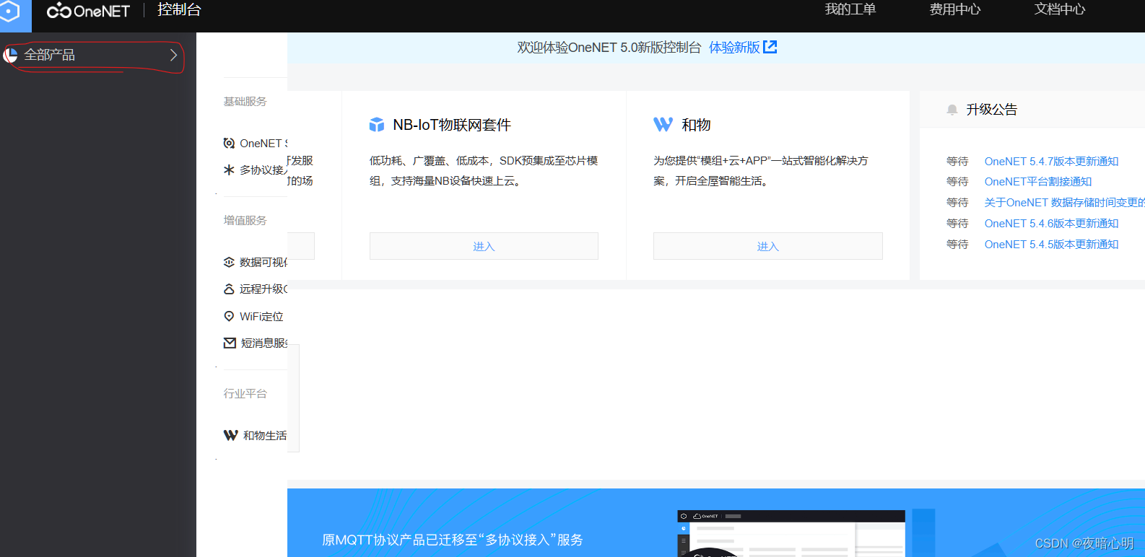Image resolution: width=1145 pixels, height=557 pixels.
Task: Click the 和物 blue W card icon
Action: coord(663,125)
